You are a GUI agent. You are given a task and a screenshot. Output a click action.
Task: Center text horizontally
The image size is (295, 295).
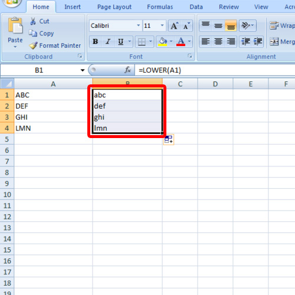(x=218, y=41)
